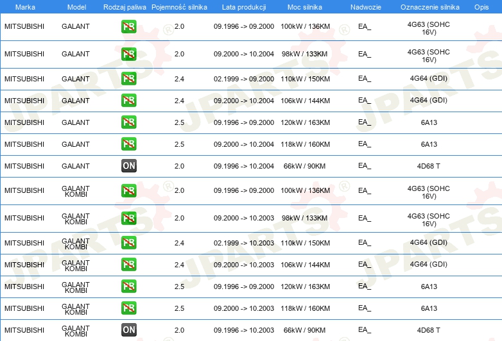Viewport: 502px width, 341px height.
Task: Click petrol icon for Galant Kombi 106kW/144KM
Action: [x=128, y=264]
